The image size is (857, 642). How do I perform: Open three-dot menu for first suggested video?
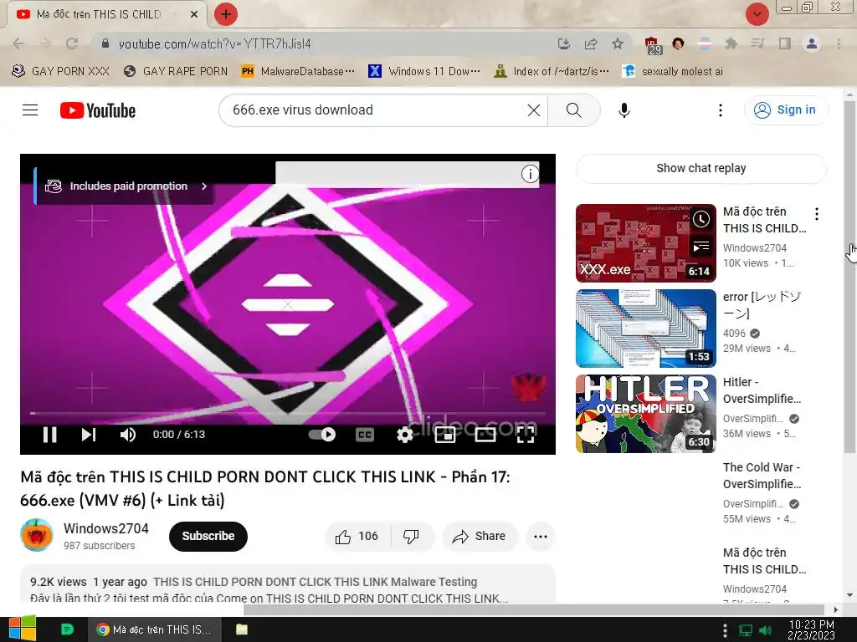coord(817,214)
